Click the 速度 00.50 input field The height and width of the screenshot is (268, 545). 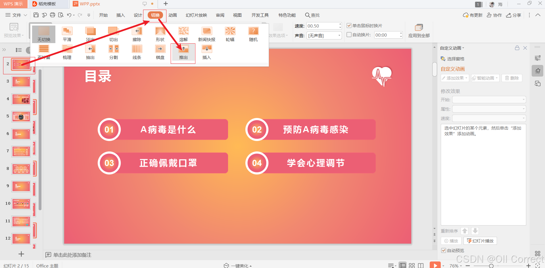pyautogui.click(x=322, y=26)
